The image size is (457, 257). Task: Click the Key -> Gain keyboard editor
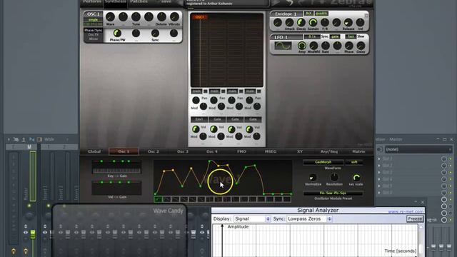point(116,167)
